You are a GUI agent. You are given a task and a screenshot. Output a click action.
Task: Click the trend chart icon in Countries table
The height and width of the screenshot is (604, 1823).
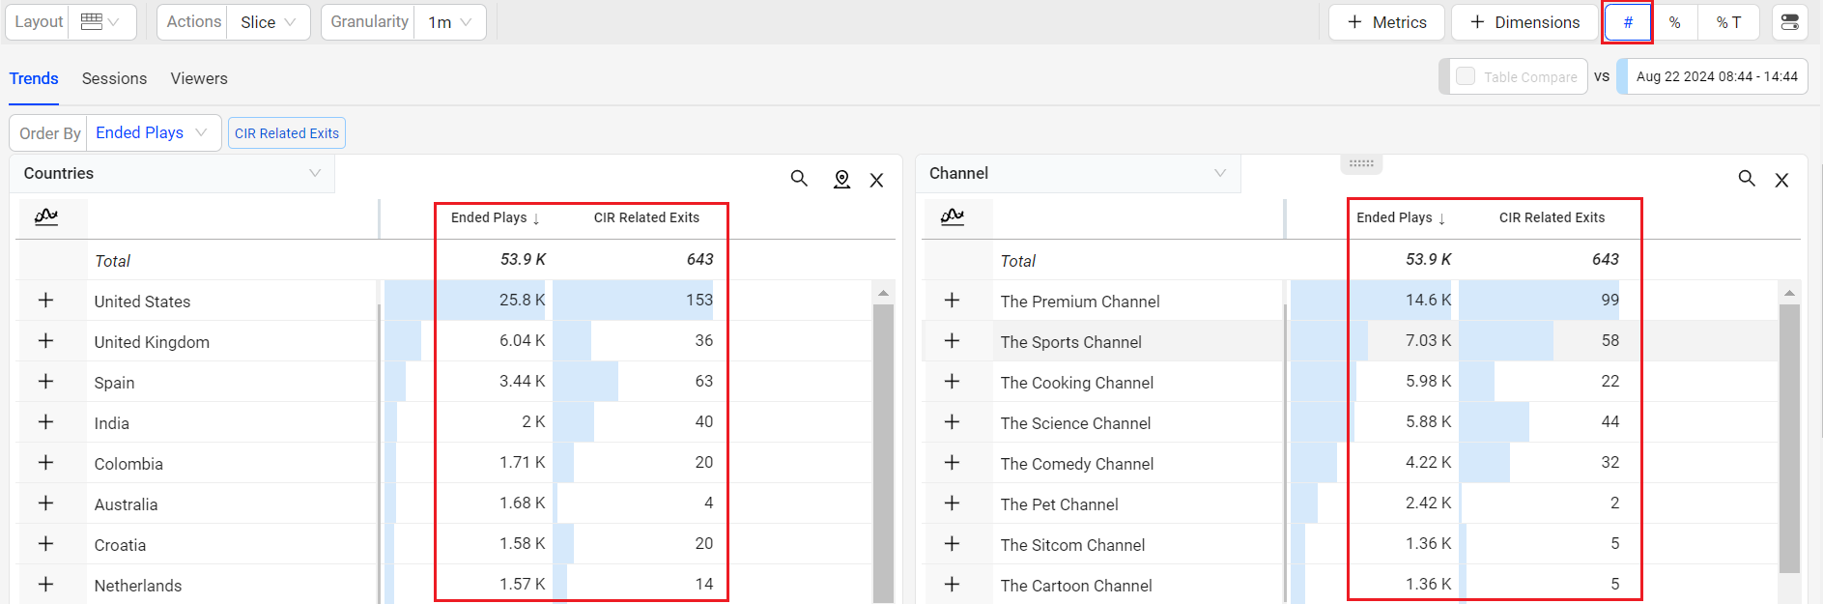(x=46, y=216)
